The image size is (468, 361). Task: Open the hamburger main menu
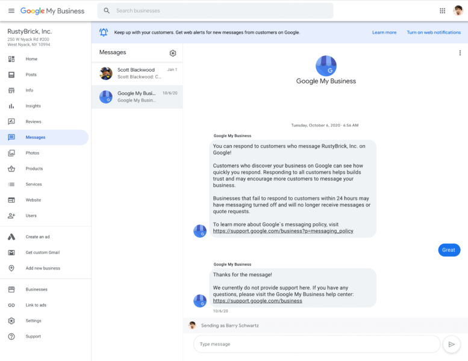(11, 11)
